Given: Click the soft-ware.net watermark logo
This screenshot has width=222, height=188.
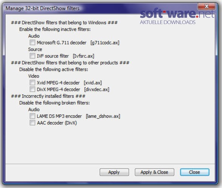Looking at the screenshot, I should click(177, 14).
